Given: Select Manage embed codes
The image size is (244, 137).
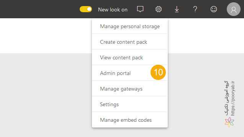Looking at the screenshot, I should coord(130,120).
